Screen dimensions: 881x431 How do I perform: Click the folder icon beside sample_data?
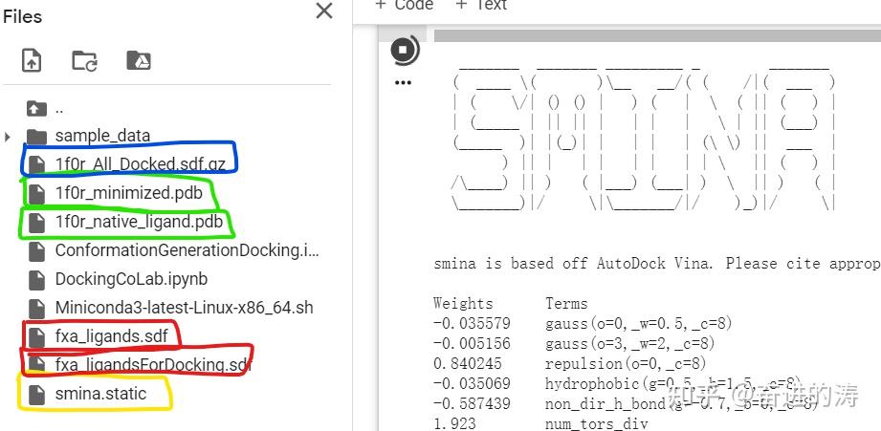click(x=36, y=136)
